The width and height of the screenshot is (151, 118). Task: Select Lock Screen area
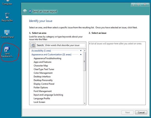coord(40,102)
